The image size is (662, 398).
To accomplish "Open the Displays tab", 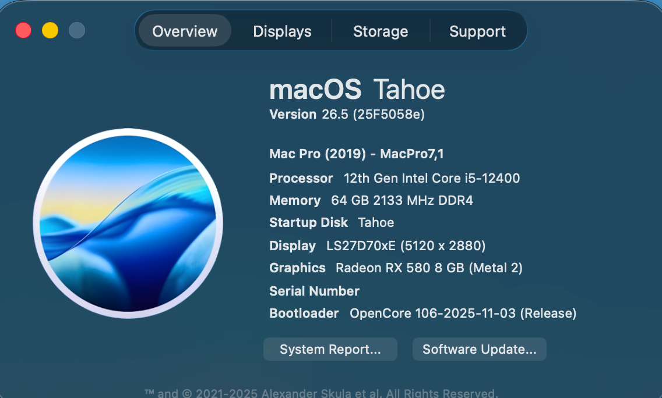I will [x=282, y=31].
